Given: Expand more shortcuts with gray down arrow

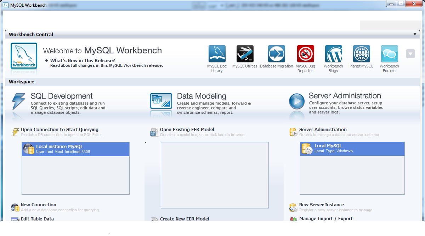Looking at the screenshot, I should point(410,54).
